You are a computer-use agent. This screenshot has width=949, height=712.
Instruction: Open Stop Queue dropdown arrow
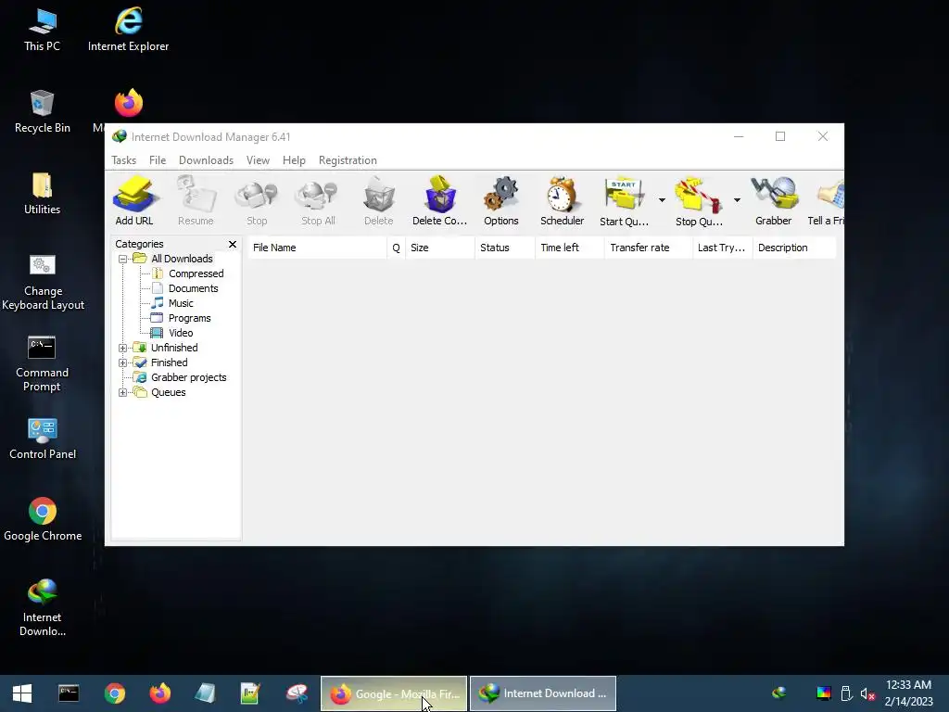coord(737,200)
